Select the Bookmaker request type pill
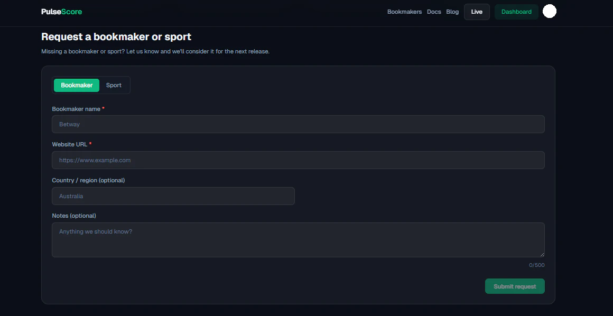 point(76,85)
